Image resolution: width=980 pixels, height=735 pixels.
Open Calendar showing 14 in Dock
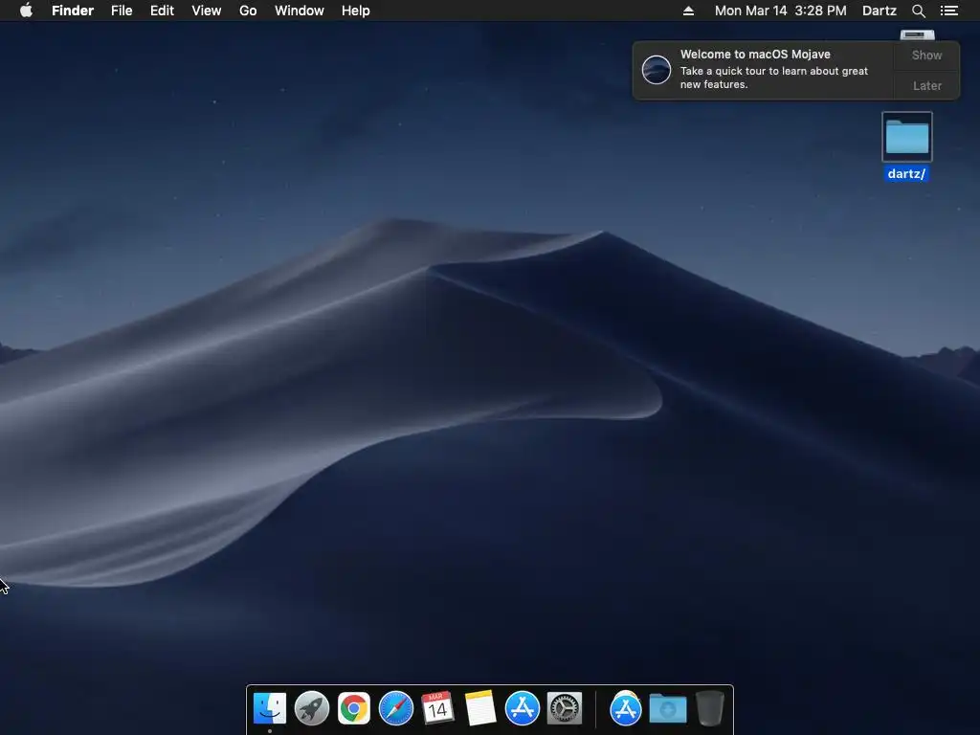(x=437, y=708)
